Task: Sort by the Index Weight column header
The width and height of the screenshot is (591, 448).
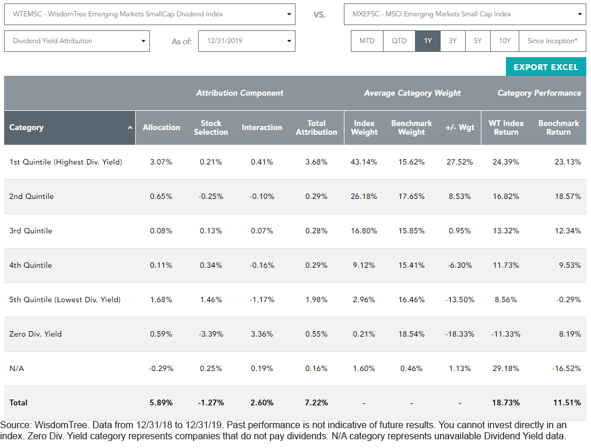Action: click(364, 128)
